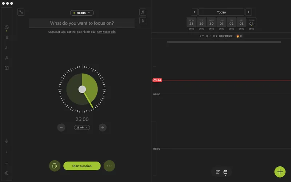Select Wednesday 30 in week strip
The height and width of the screenshot is (182, 291).
pos(211,23)
